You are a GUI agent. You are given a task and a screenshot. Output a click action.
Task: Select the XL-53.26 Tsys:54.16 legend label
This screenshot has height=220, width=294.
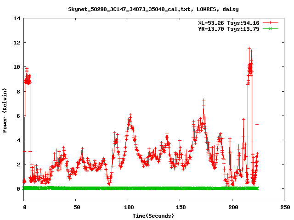pyautogui.click(x=229, y=23)
